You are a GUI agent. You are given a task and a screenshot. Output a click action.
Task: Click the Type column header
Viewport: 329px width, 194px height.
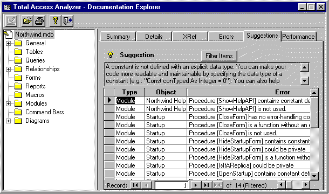point(129,92)
